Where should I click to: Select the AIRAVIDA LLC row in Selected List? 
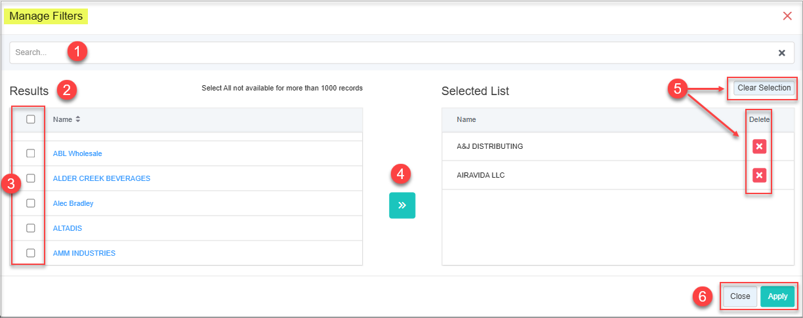[x=480, y=175]
